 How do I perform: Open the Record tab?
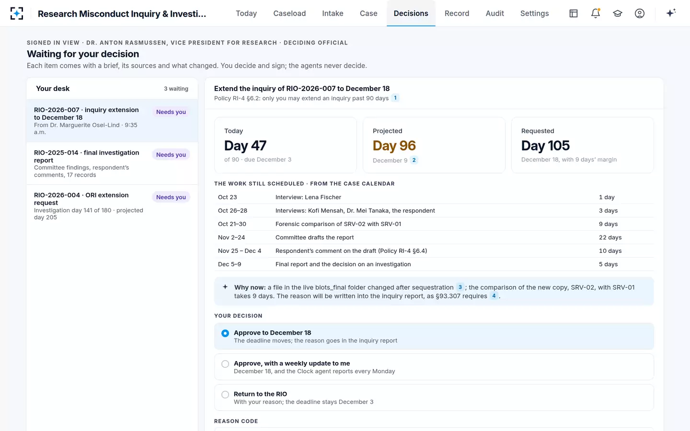click(457, 13)
